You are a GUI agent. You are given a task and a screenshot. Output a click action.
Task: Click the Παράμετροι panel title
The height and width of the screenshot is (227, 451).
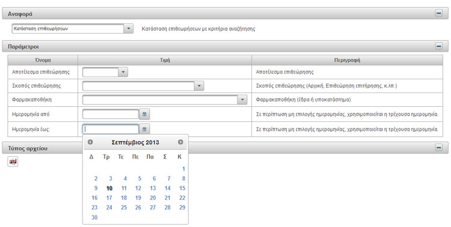click(23, 47)
